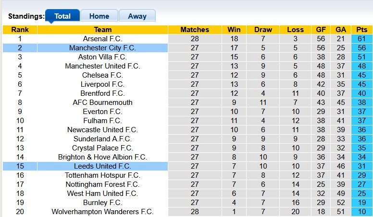The image size is (373, 217).
Task: Click on Liverpool F.C. team name
Action: point(102,84)
